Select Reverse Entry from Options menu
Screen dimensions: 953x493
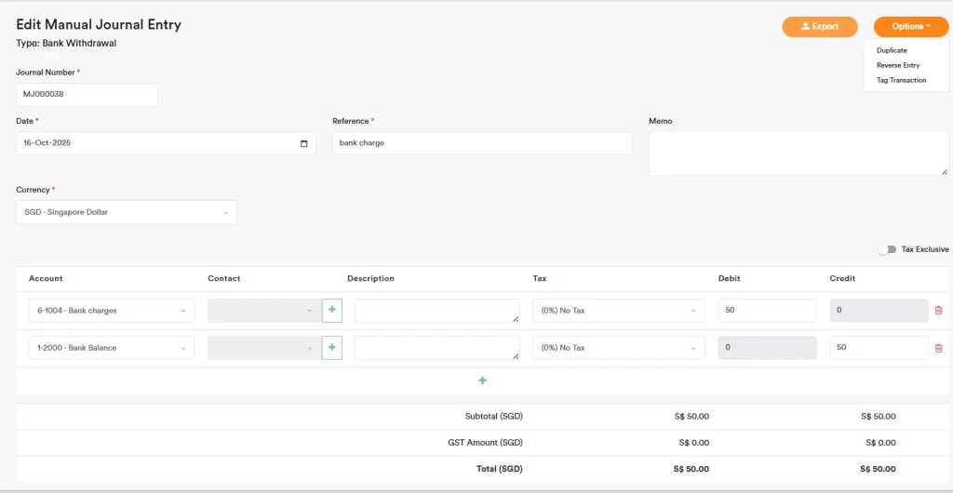point(897,65)
